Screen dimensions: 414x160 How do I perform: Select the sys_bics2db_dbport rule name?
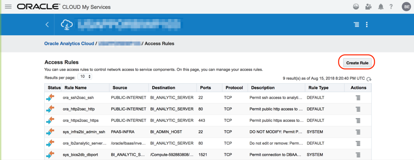80,155
